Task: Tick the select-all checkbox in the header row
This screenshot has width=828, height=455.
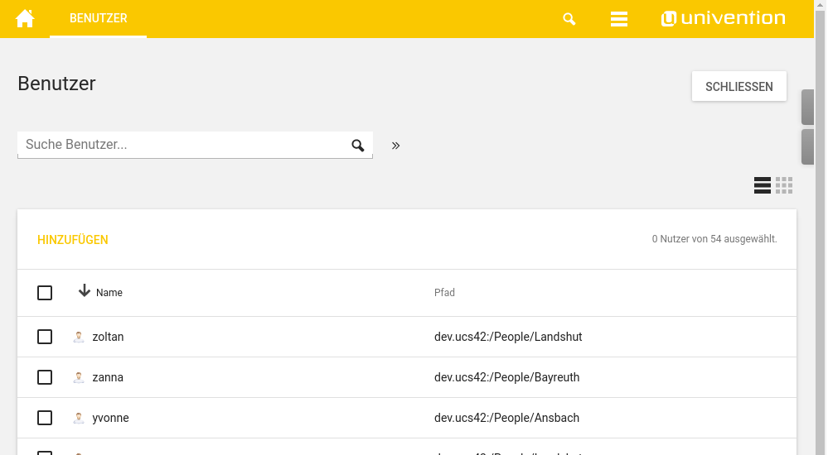Action: tap(45, 293)
